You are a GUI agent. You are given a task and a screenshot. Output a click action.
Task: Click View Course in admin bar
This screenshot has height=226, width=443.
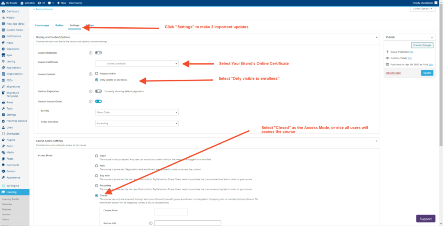[75, 3]
